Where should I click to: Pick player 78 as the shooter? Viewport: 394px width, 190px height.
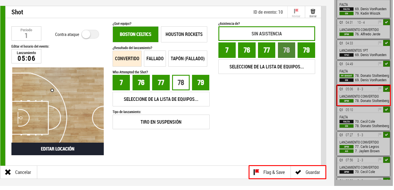pyautogui.click(x=181, y=82)
